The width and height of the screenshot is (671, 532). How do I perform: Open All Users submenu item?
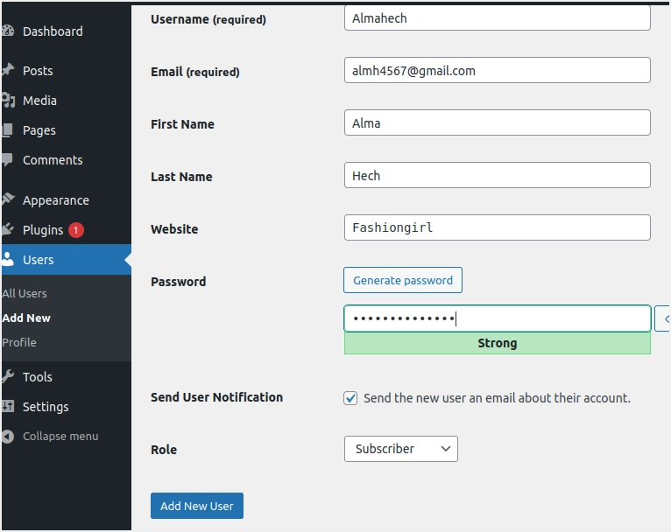click(25, 294)
